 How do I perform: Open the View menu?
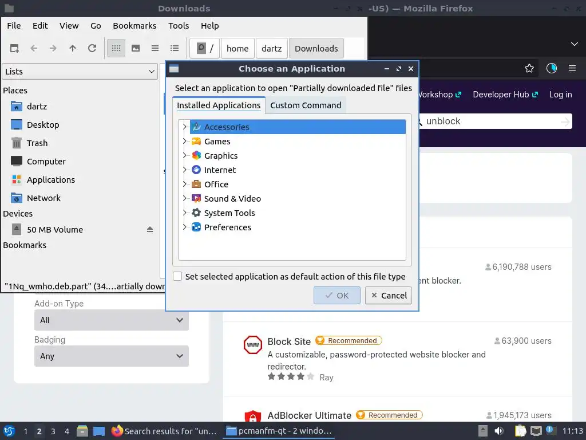pyautogui.click(x=69, y=25)
